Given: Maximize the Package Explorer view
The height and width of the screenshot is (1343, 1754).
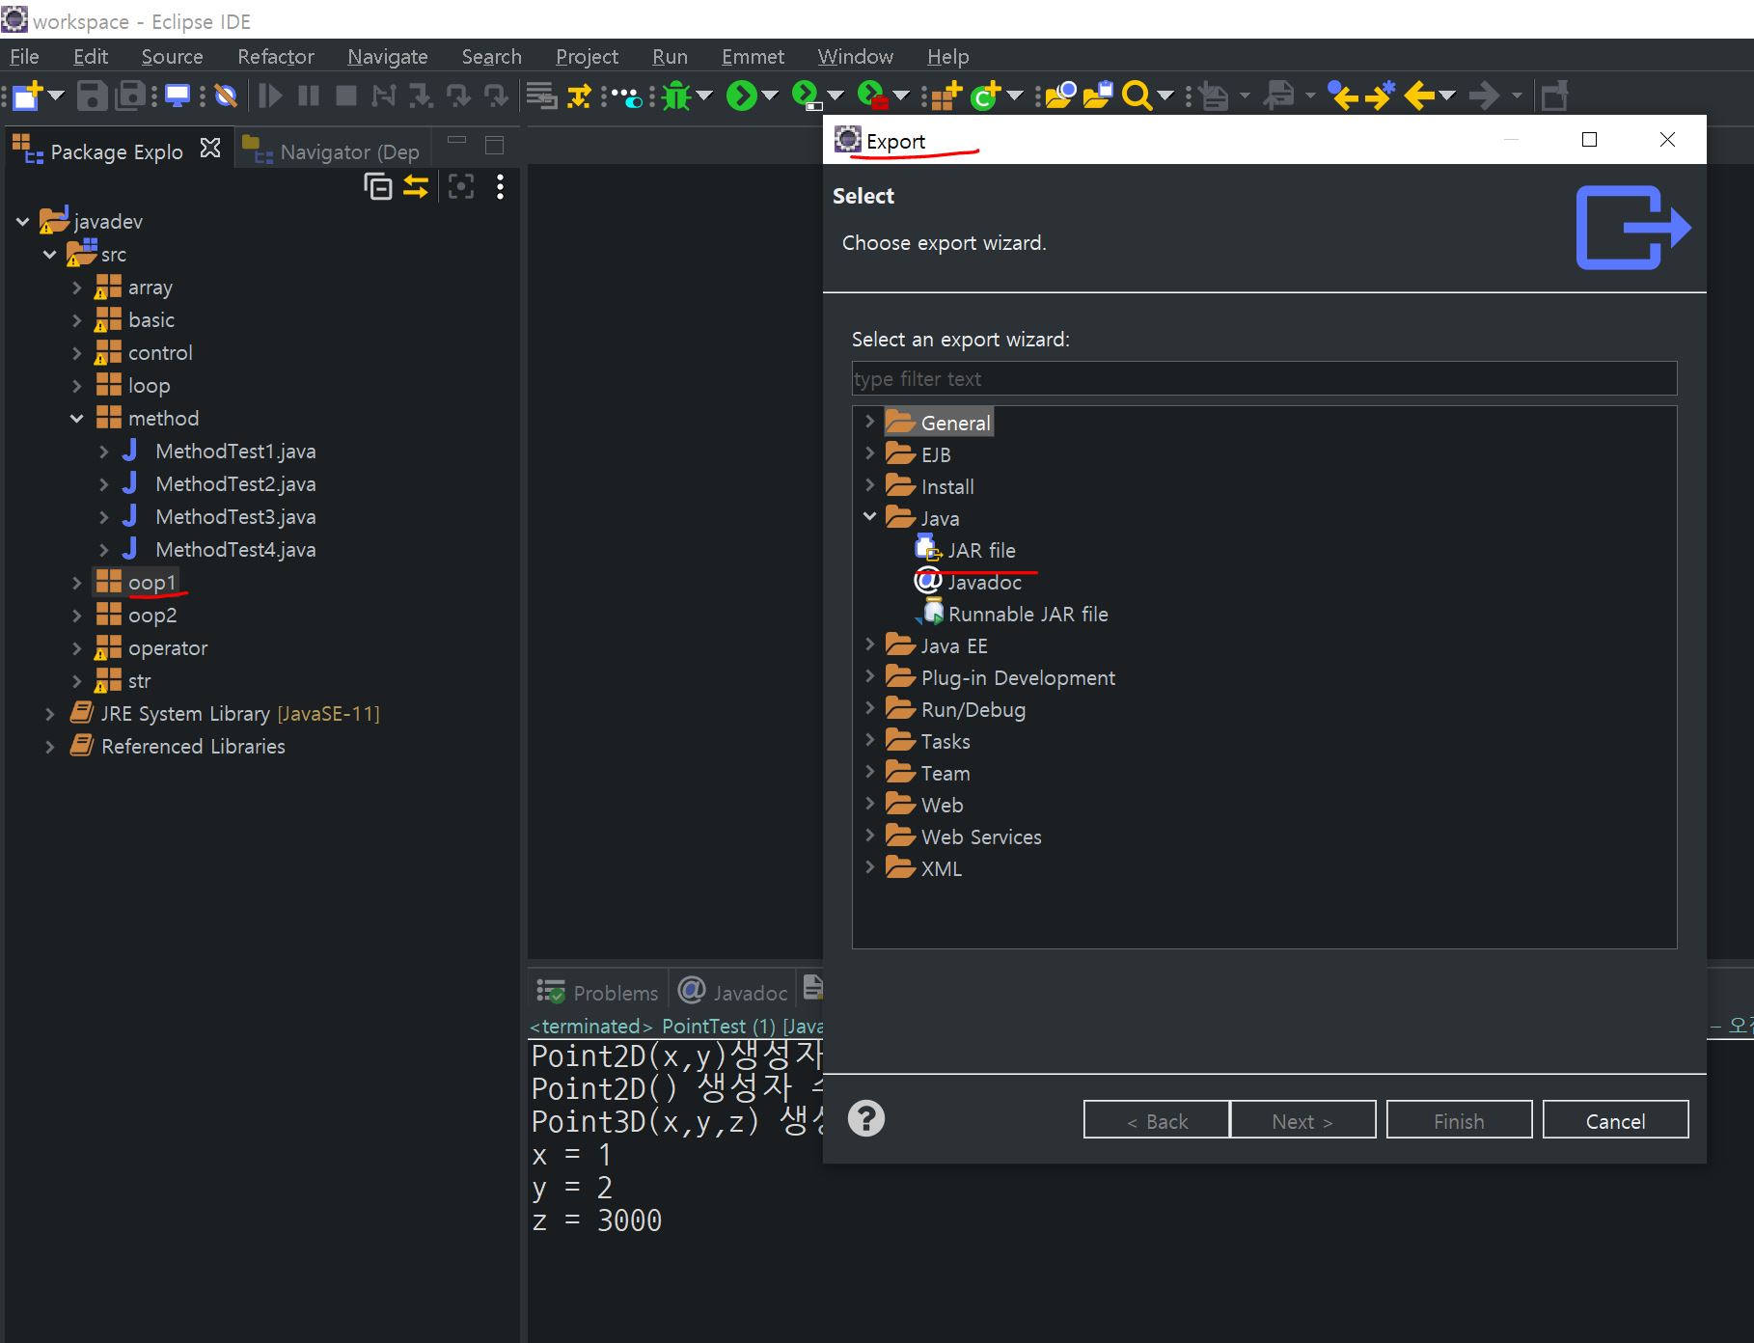Looking at the screenshot, I should click(x=495, y=146).
